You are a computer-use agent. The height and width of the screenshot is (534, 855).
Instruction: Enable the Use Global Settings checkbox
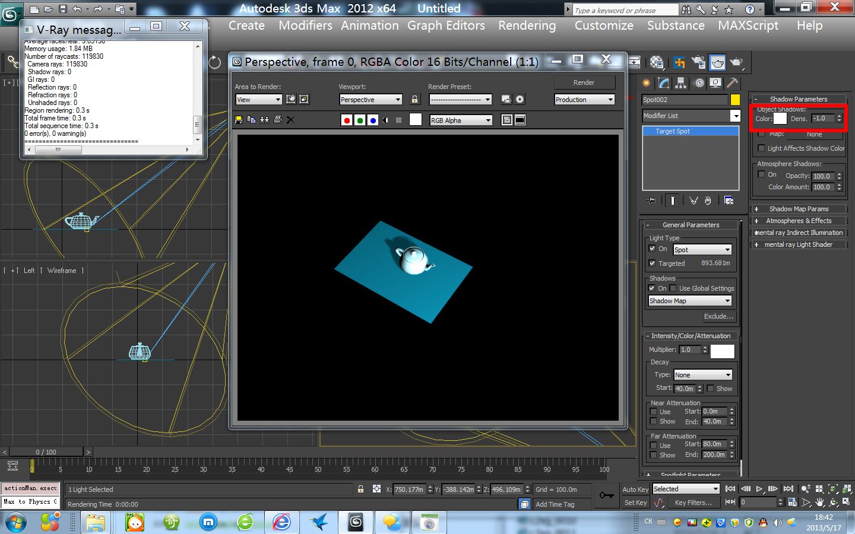(x=673, y=288)
